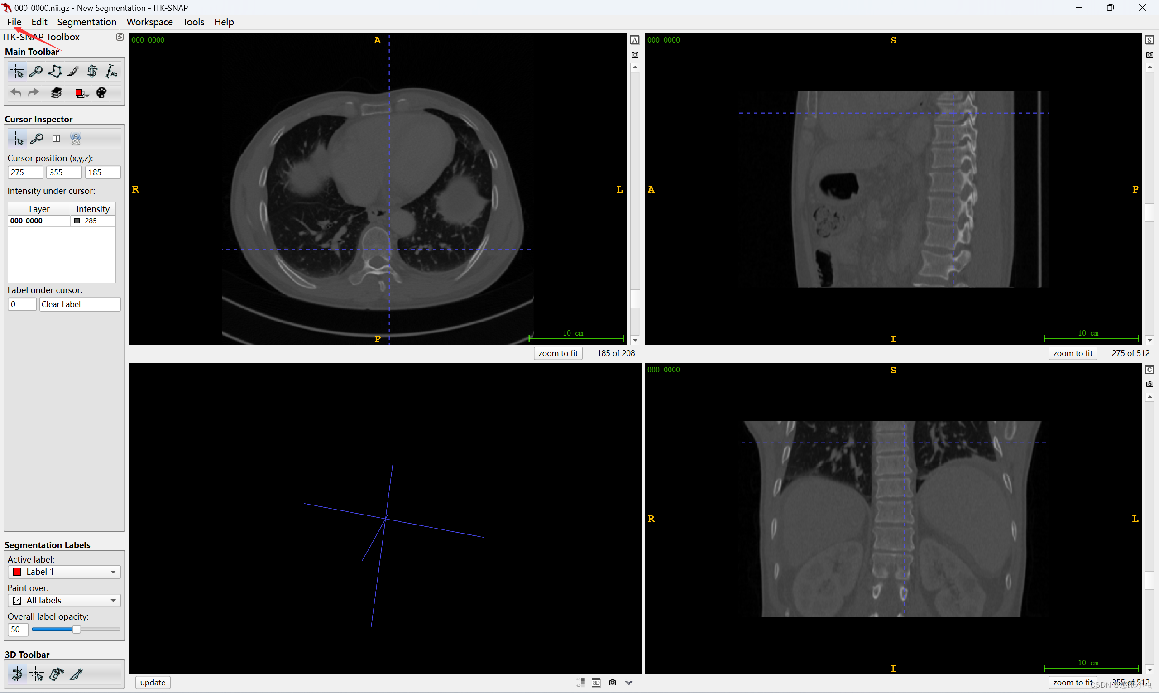Open the Paint over All labels dropdown

click(64, 601)
